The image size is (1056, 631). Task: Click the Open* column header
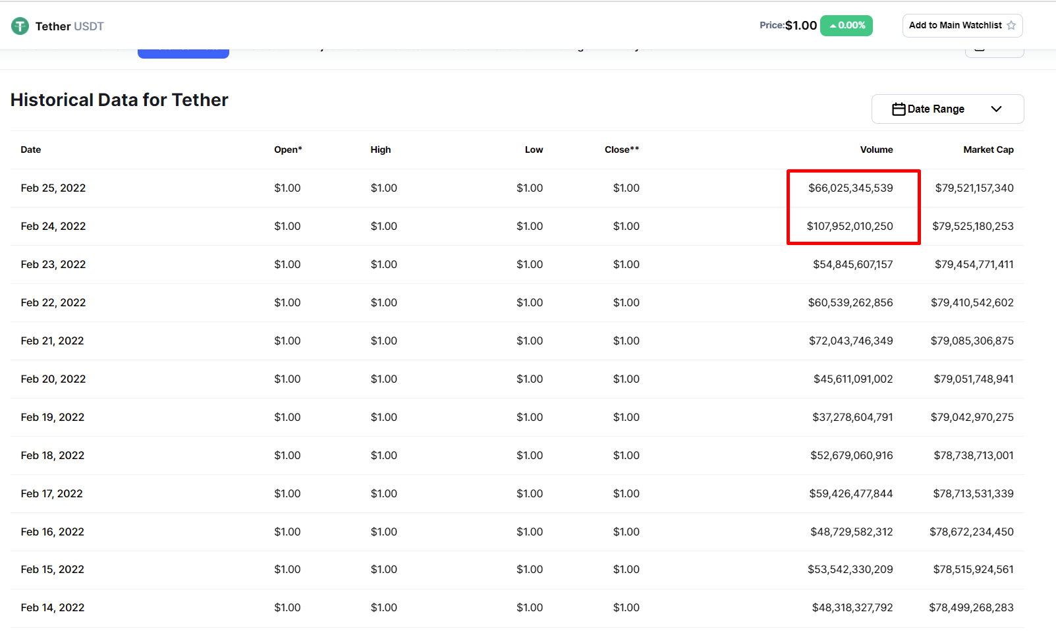click(288, 150)
